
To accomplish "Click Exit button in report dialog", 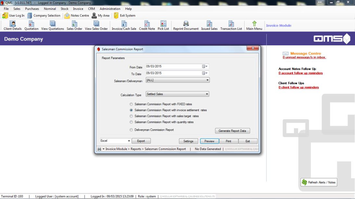I will click(248, 141).
